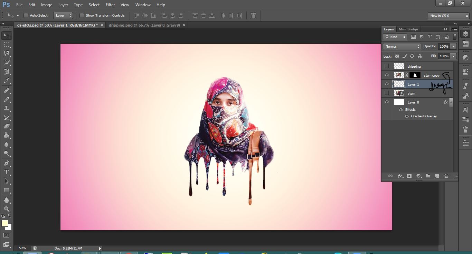Open the New in CS 6 workspace dropdown
This screenshot has width=472, height=254.
[x=448, y=16]
